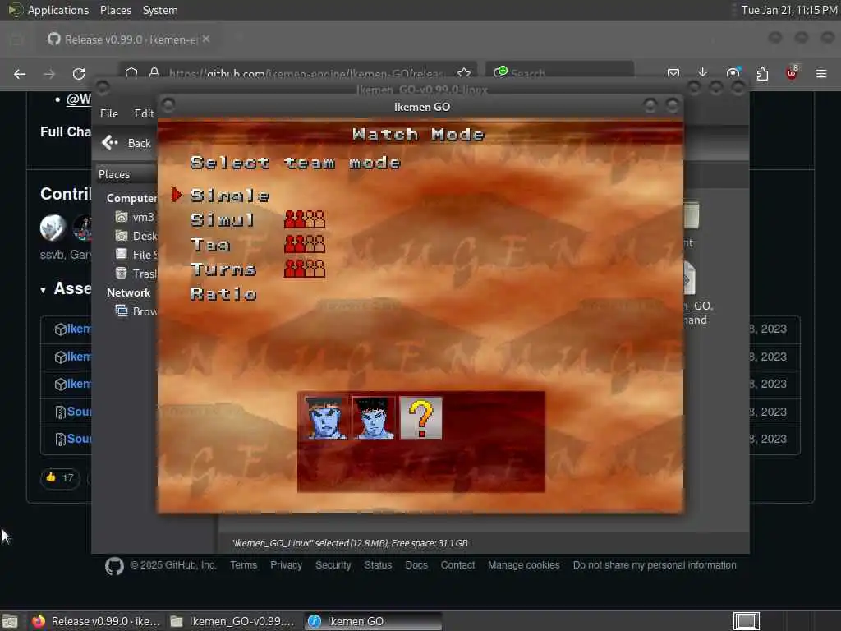Image resolution: width=841 pixels, height=631 pixels.
Task: Open the Terms footer link
Action: 243,565
